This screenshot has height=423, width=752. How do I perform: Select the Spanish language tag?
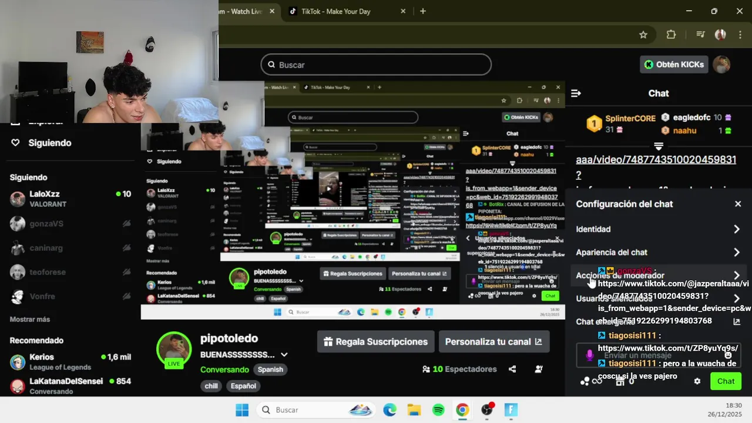[x=270, y=370]
